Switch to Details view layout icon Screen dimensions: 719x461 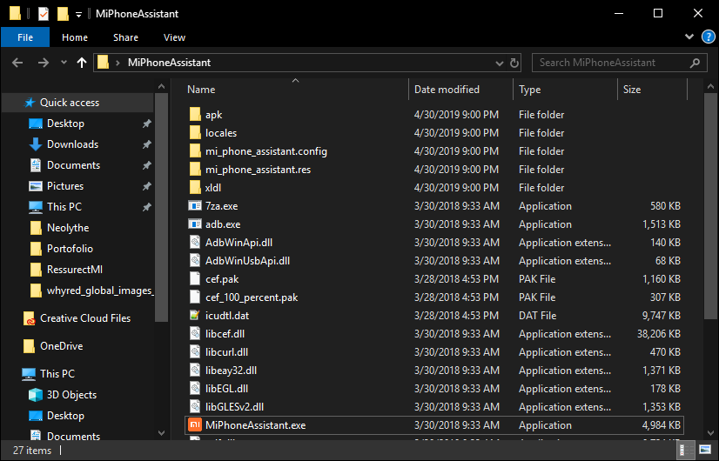click(x=687, y=450)
